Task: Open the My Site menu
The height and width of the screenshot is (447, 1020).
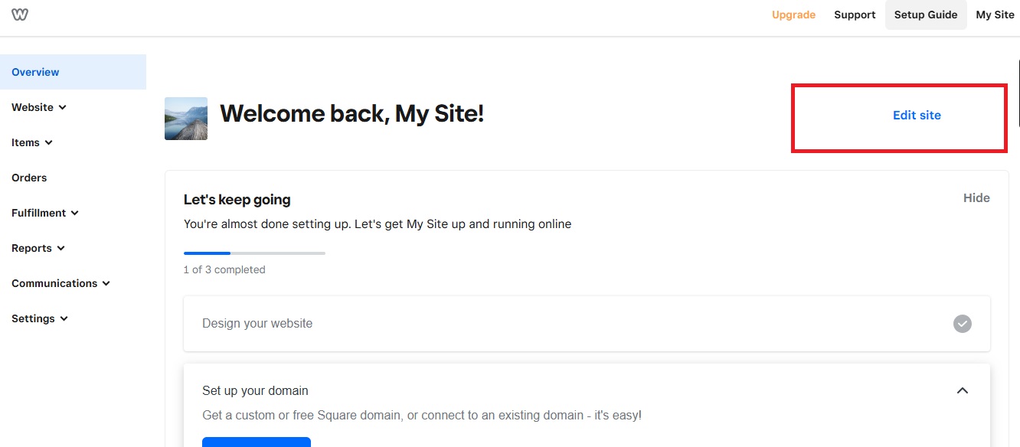Action: [x=995, y=15]
